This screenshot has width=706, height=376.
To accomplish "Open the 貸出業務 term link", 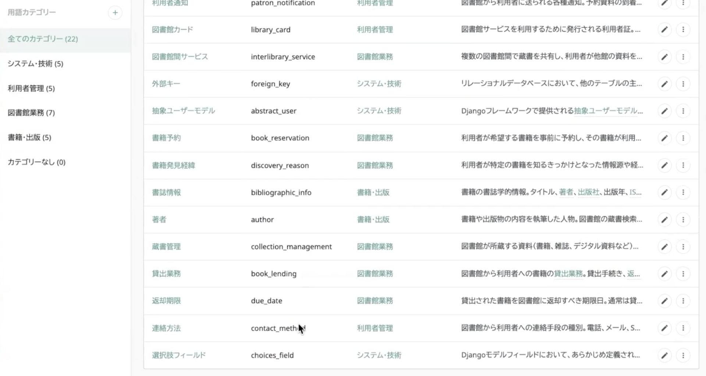I will pos(166,274).
